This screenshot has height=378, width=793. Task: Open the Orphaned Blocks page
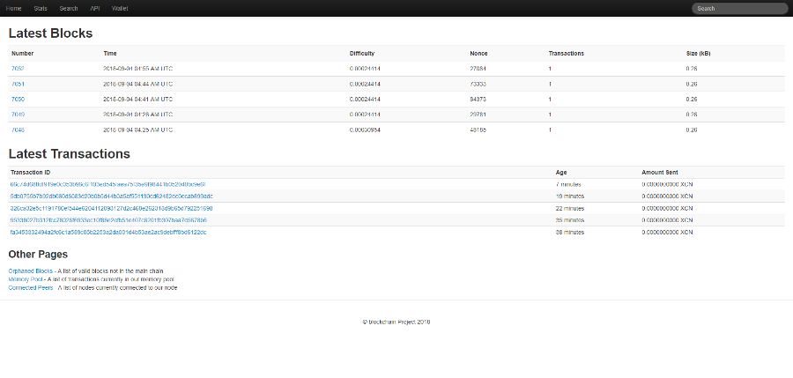click(31, 271)
